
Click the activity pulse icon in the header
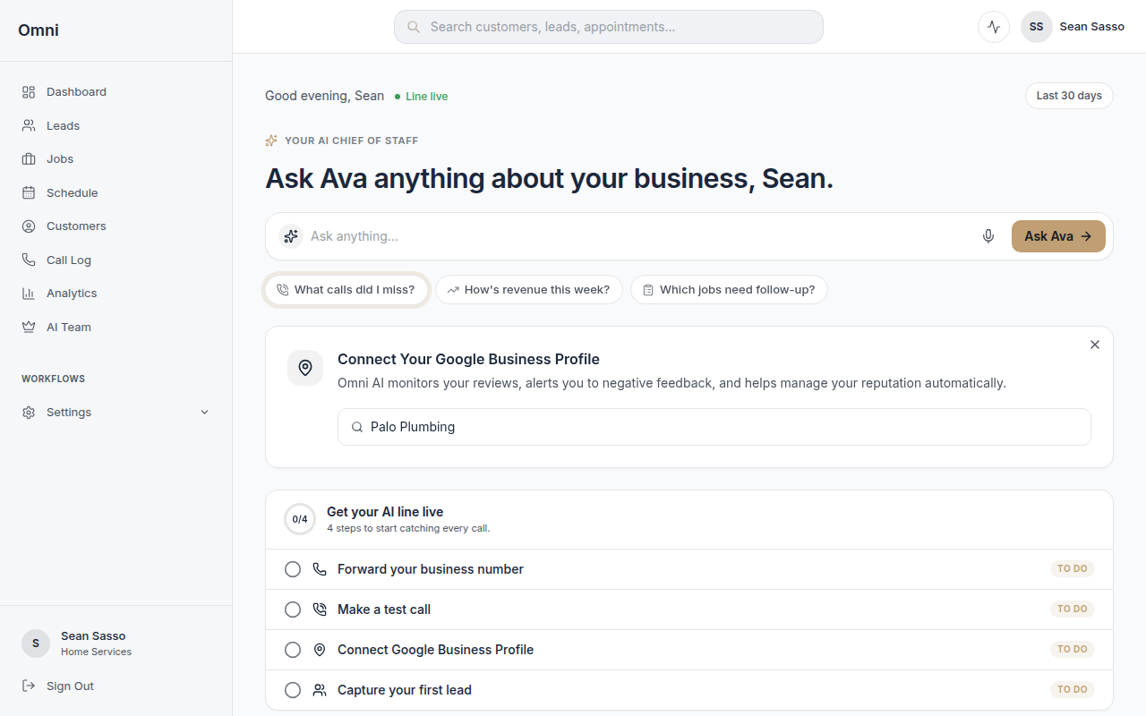point(994,27)
